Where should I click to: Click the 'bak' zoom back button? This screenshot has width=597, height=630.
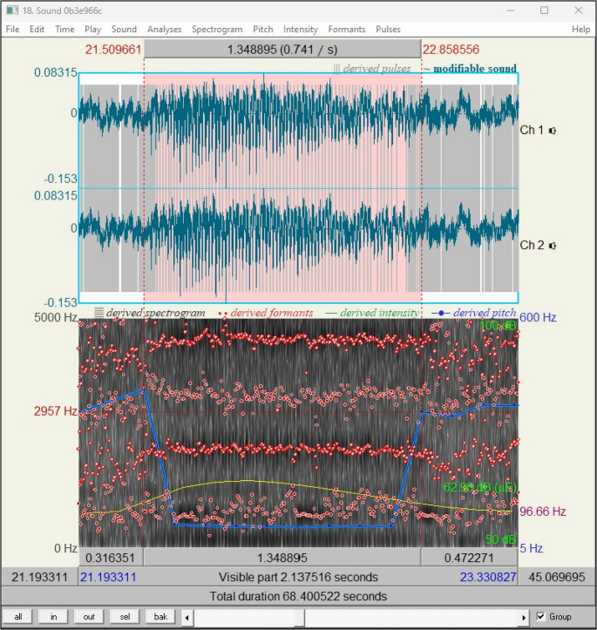(x=160, y=616)
